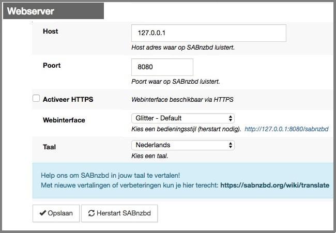Screen dimensions: 336x233
Task: Open the Glitter - Default webinterface dropdown
Action: (182, 118)
